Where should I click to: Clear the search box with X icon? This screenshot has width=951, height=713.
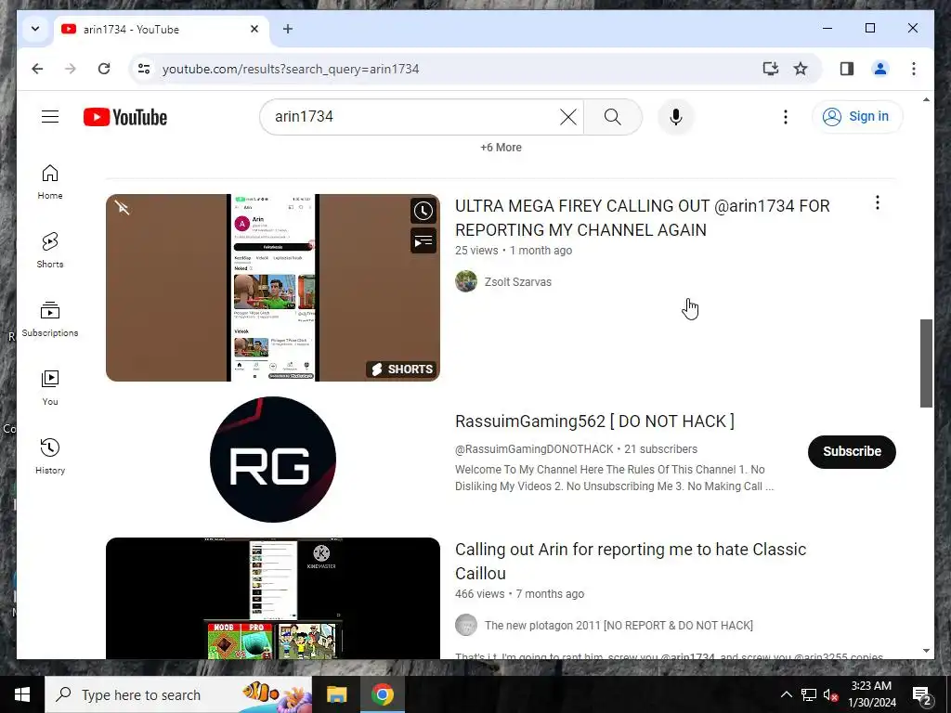coord(567,116)
